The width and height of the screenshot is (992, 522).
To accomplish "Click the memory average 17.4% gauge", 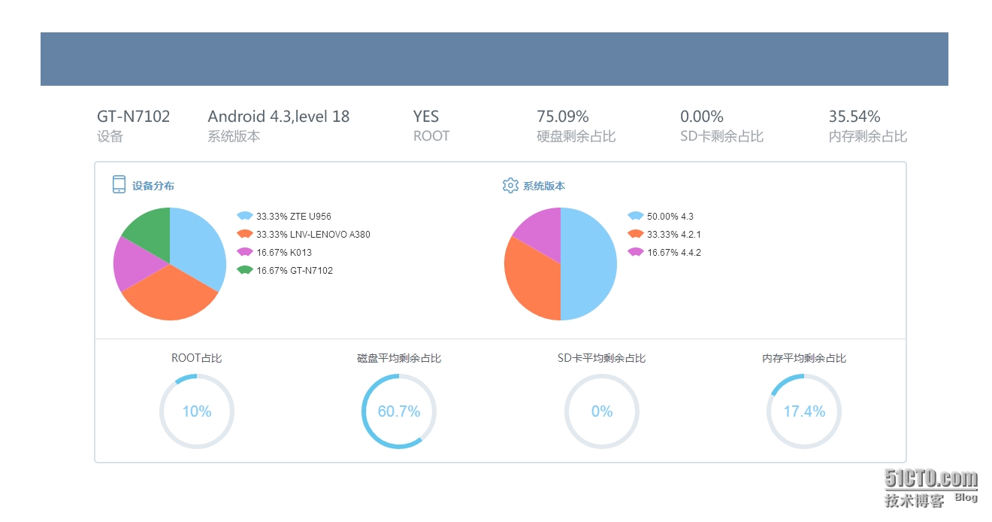I will coord(804,411).
